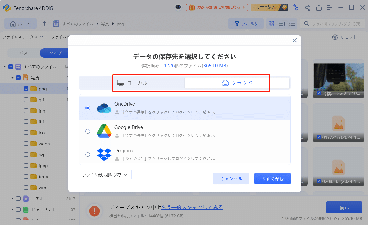This screenshot has height=225, width=368.
Task: Click the export/upload icon in the title bar
Action: pos(319,7)
